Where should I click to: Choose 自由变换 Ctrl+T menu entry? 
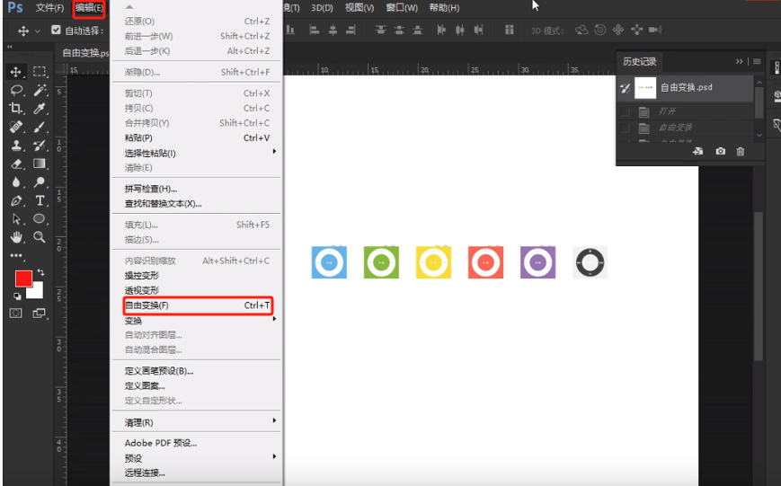tap(197, 305)
